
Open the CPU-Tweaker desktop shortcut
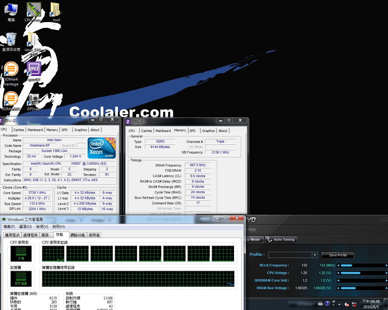[33, 12]
